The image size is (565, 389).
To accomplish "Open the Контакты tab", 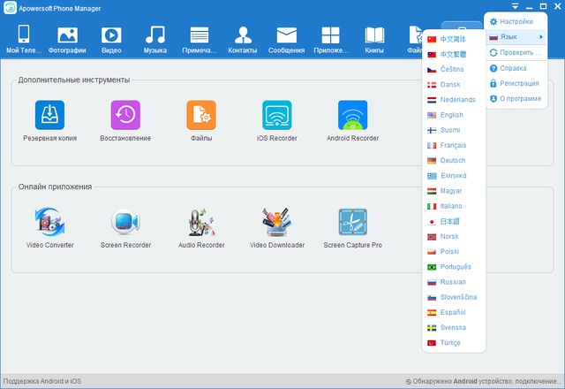I will (x=242, y=40).
